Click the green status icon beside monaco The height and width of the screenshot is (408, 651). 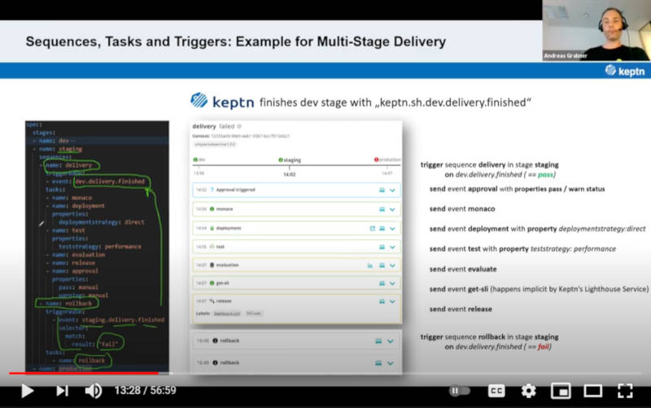tap(212, 209)
